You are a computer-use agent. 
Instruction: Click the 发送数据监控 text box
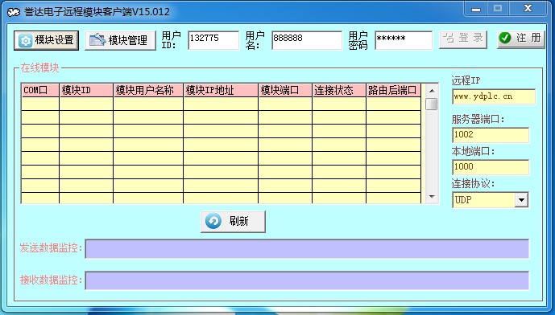[x=307, y=248]
